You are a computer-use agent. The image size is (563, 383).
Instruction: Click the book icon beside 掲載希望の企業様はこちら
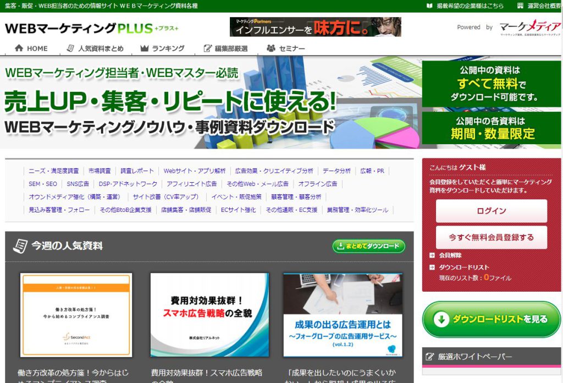click(429, 6)
